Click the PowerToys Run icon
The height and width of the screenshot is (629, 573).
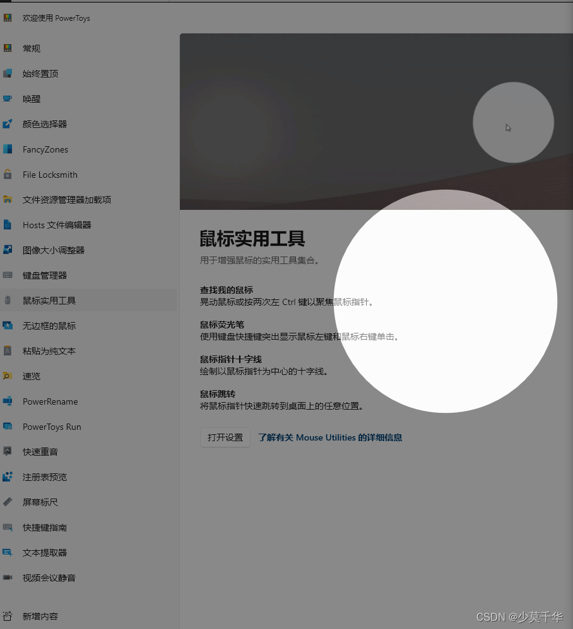(7, 427)
